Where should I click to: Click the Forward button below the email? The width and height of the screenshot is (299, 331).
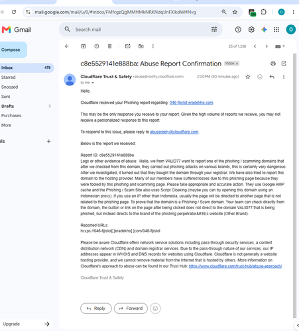tap(131, 308)
